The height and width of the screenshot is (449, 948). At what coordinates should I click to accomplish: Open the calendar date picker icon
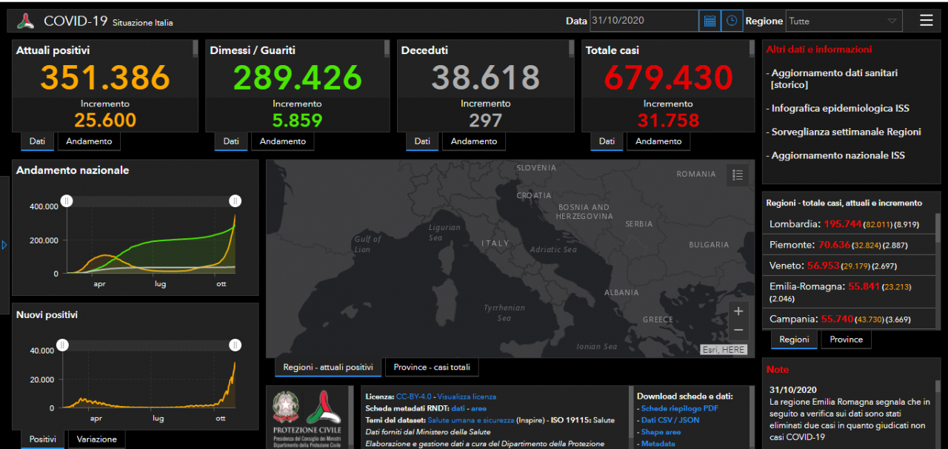pyautogui.click(x=710, y=21)
